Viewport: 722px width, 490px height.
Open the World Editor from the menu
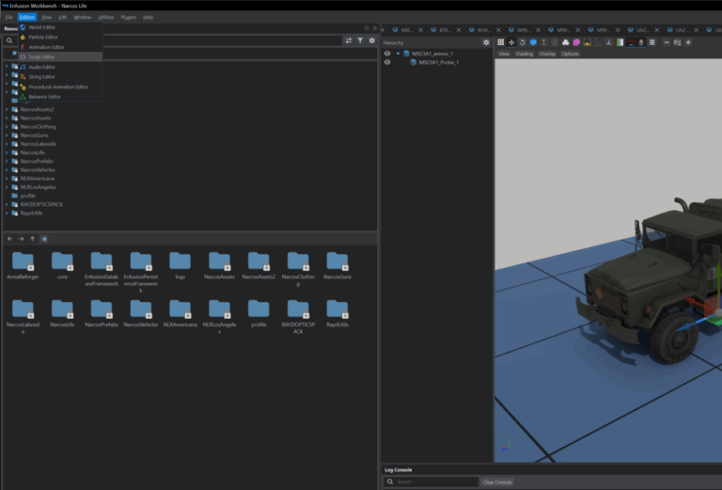click(42, 27)
